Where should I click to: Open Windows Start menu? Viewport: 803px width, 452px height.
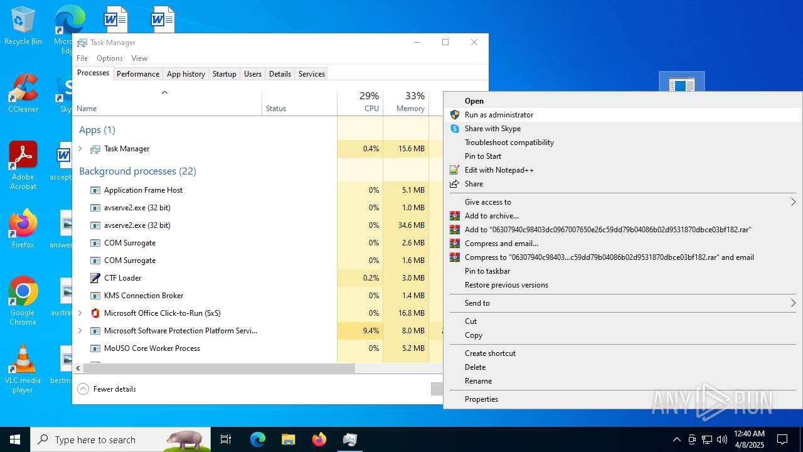pyautogui.click(x=15, y=439)
